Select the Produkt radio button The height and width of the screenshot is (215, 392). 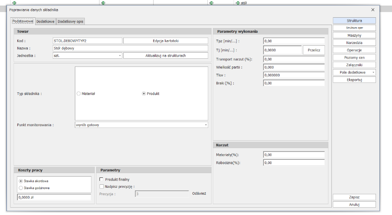pos(144,94)
